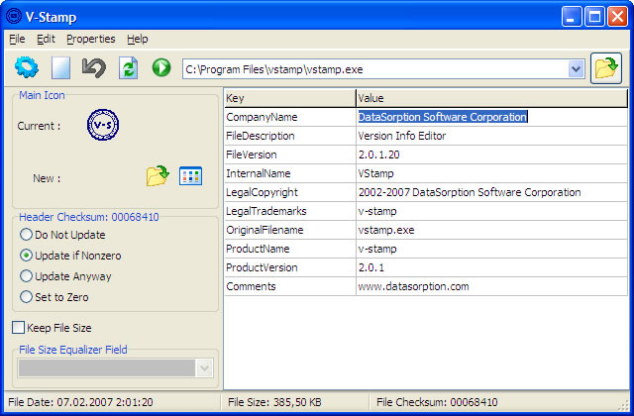The height and width of the screenshot is (416, 634).
Task: Click the open folder icon beside file path
Action: point(605,67)
